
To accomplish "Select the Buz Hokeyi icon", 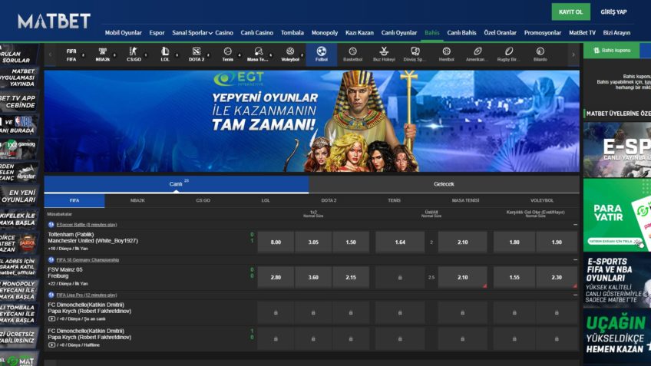I will (x=384, y=54).
